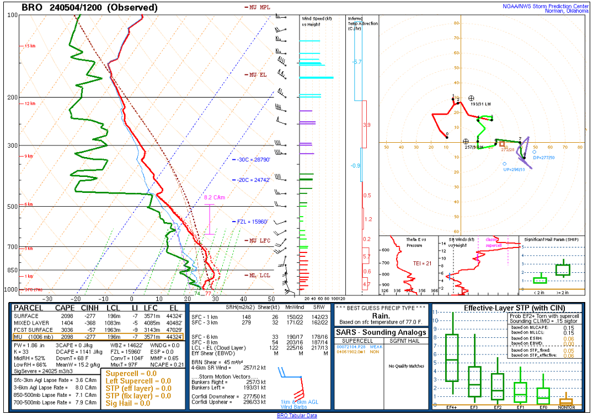Click the left-mover 193/31 LM hodograph marker
This screenshot has width=593, height=420.
[x=471, y=98]
